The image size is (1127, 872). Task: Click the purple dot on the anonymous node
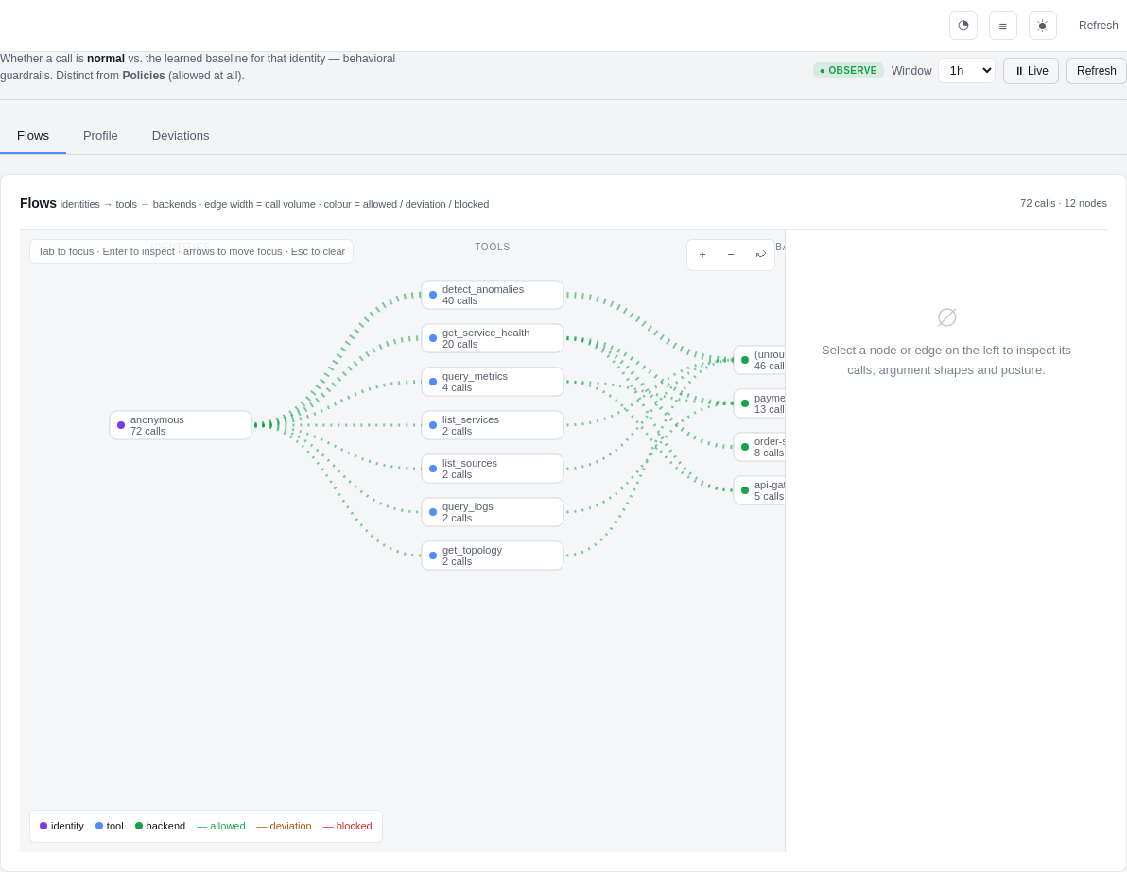pyautogui.click(x=121, y=425)
